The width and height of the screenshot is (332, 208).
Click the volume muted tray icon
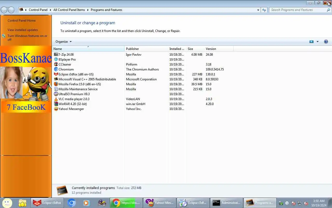(306, 203)
